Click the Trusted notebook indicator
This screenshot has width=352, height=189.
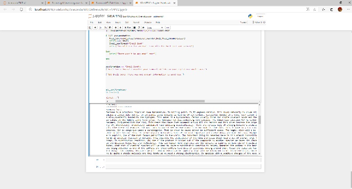tap(243, 22)
